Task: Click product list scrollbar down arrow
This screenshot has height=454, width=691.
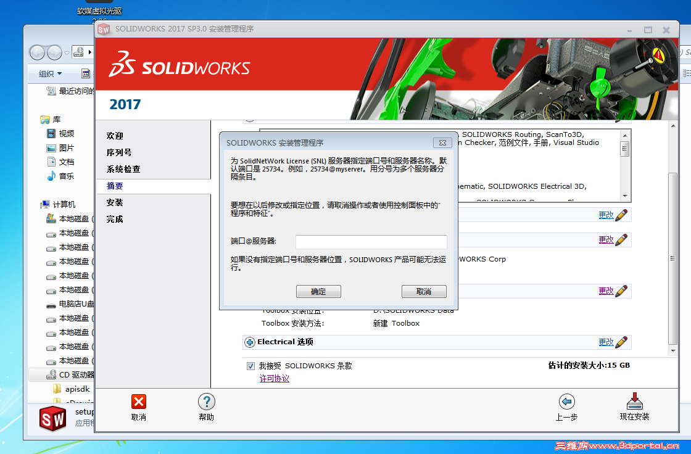Action: [625, 196]
